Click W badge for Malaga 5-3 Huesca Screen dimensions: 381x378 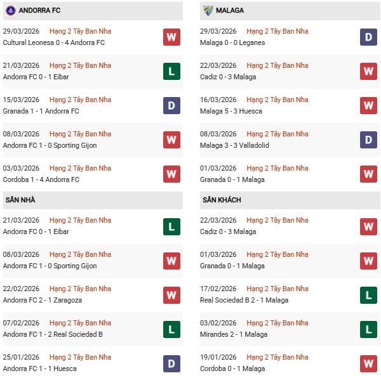(x=369, y=105)
